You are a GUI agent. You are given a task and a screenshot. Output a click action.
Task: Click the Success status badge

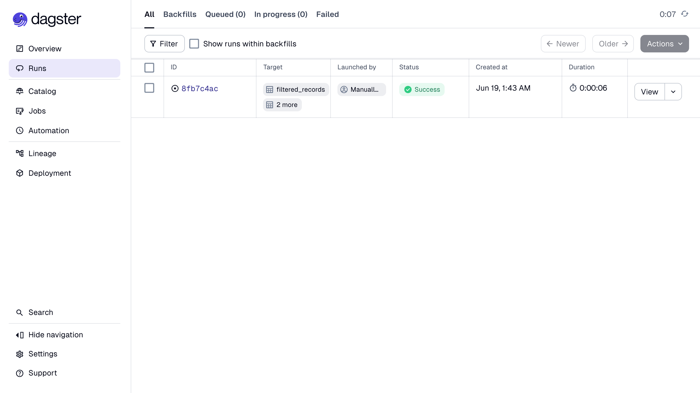pos(422,90)
